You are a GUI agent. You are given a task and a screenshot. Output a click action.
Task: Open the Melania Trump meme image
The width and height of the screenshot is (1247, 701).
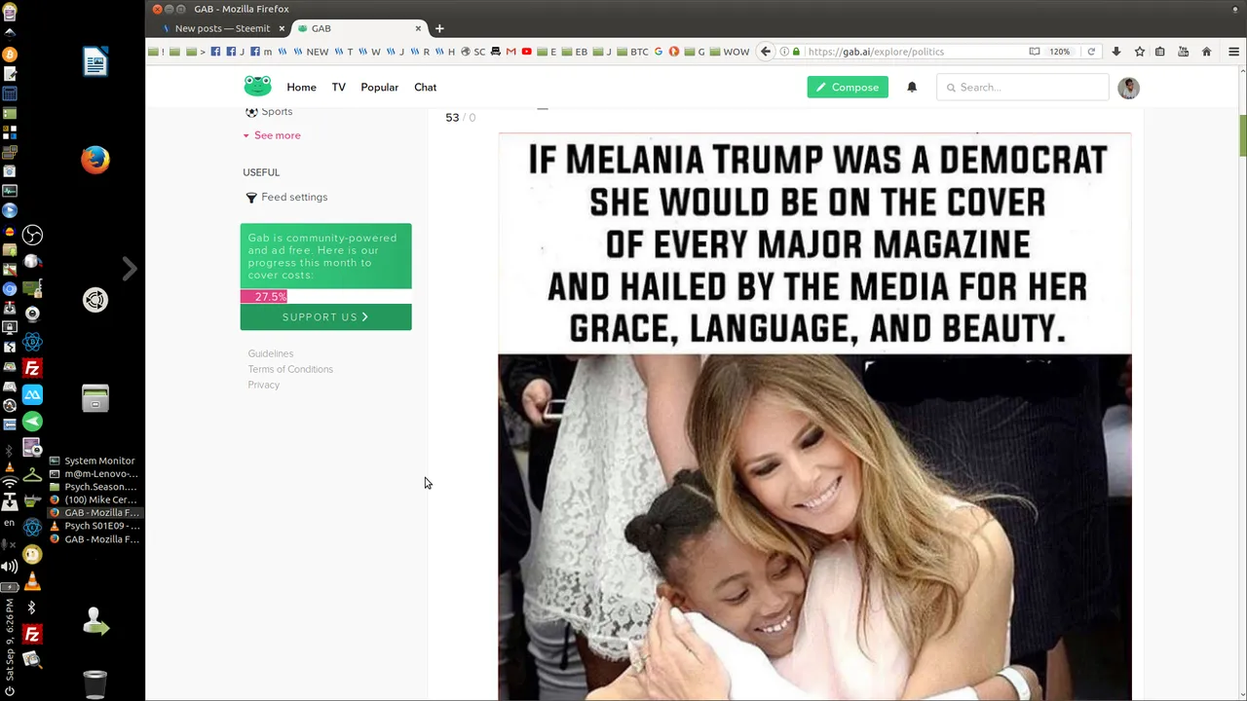(x=814, y=417)
